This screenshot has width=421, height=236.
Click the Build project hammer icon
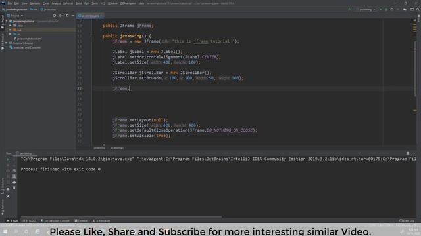pos(349,9)
